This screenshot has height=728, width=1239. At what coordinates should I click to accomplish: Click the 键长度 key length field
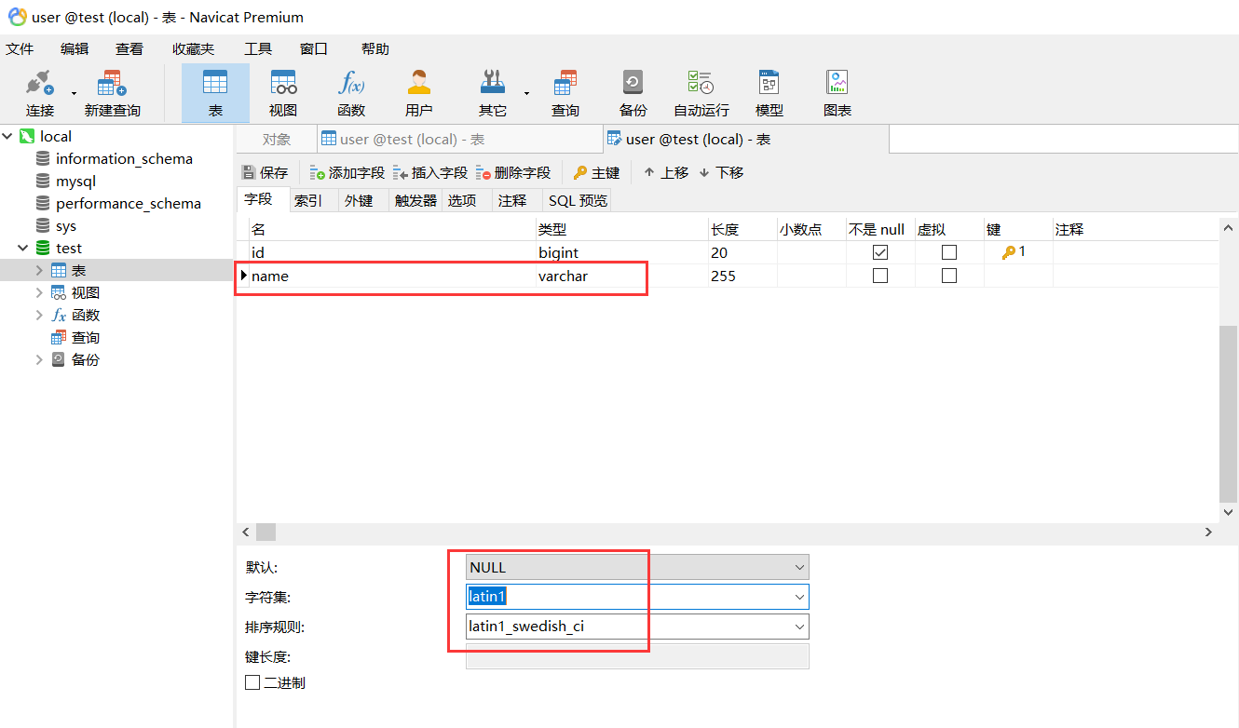[637, 656]
